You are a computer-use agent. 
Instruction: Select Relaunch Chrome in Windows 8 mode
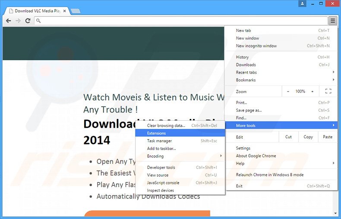[281, 175]
